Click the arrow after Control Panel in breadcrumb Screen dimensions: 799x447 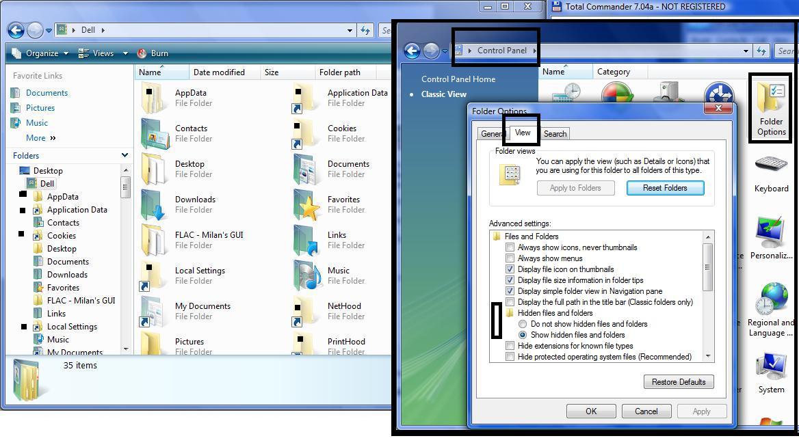coord(534,51)
